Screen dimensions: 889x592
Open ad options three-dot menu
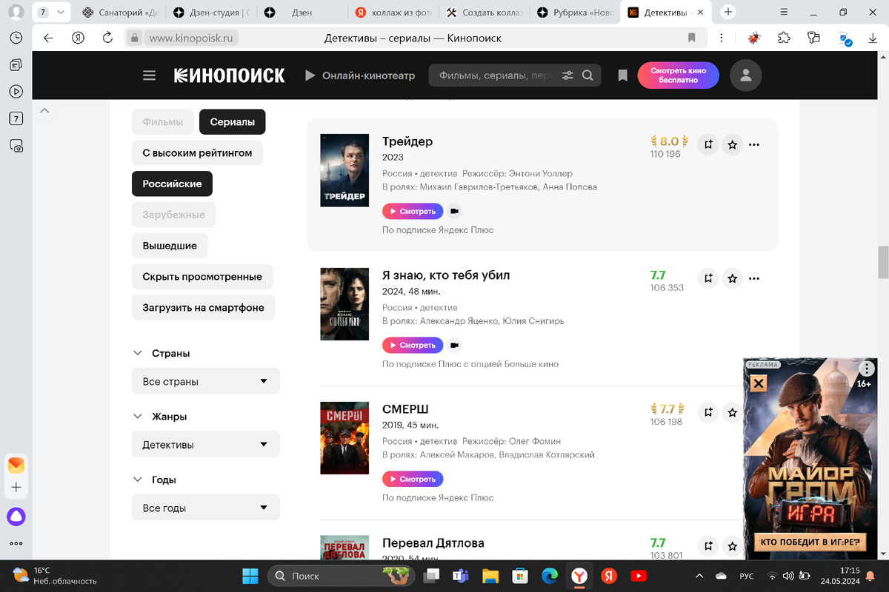coord(866,368)
